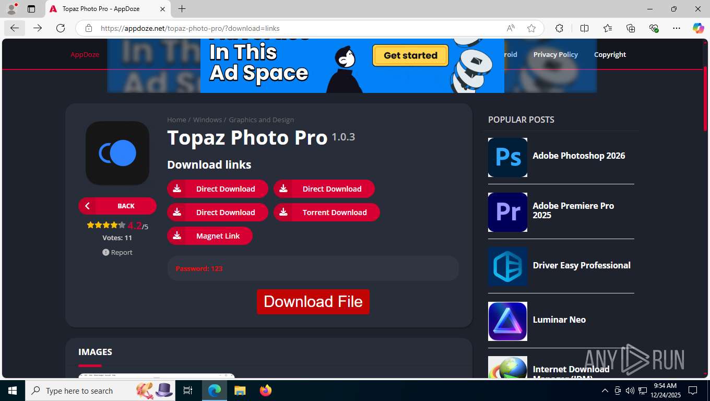Open Copyright in site menu

[610, 54]
